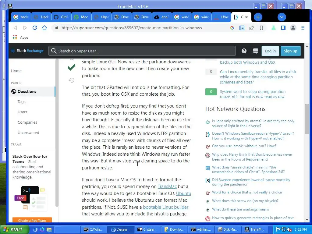Open the Home link in left sidebar
Screen dimensions: 312x234
tap(16, 71)
